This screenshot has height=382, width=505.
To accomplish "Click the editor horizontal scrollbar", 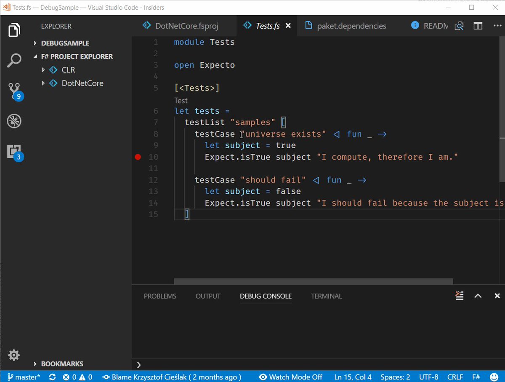I will (314, 281).
